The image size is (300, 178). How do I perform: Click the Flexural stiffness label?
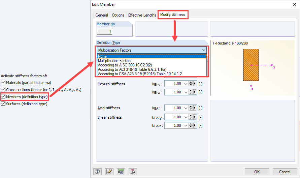click(111, 84)
